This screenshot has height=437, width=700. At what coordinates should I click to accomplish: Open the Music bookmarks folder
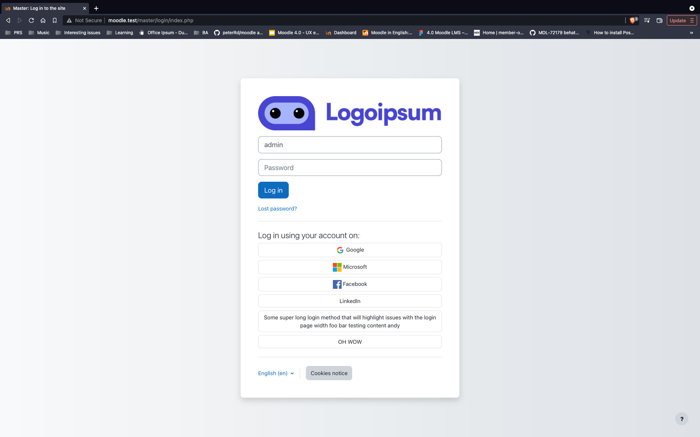pyautogui.click(x=39, y=33)
